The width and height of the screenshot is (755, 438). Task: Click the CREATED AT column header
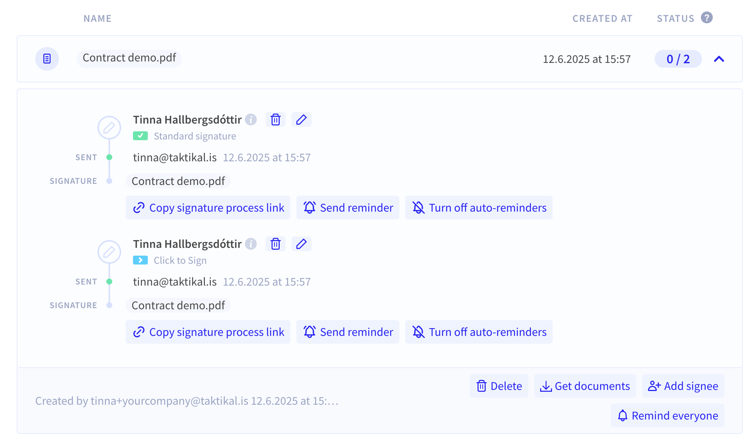pos(602,18)
